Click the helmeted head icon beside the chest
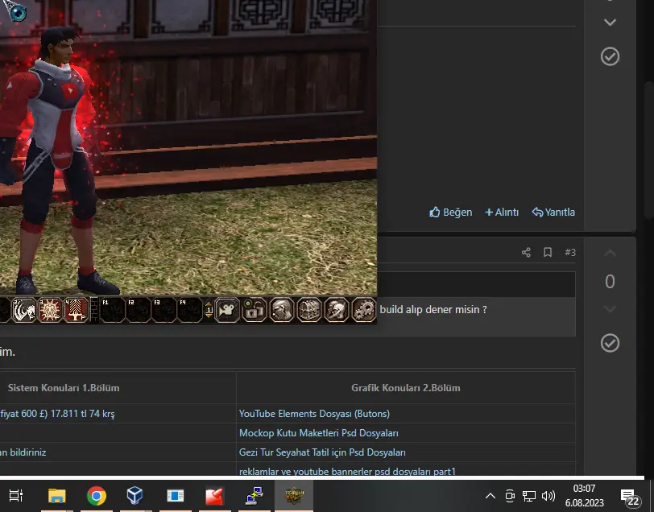This screenshot has height=512, width=654. click(336, 310)
